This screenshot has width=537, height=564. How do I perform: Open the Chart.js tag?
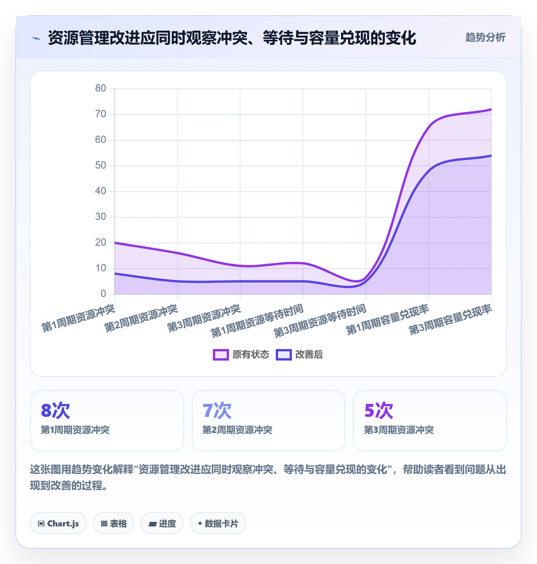[58, 523]
